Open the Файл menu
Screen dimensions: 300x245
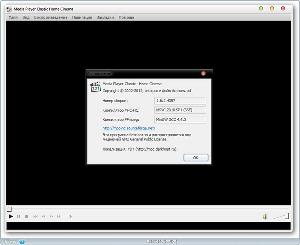coord(13,17)
